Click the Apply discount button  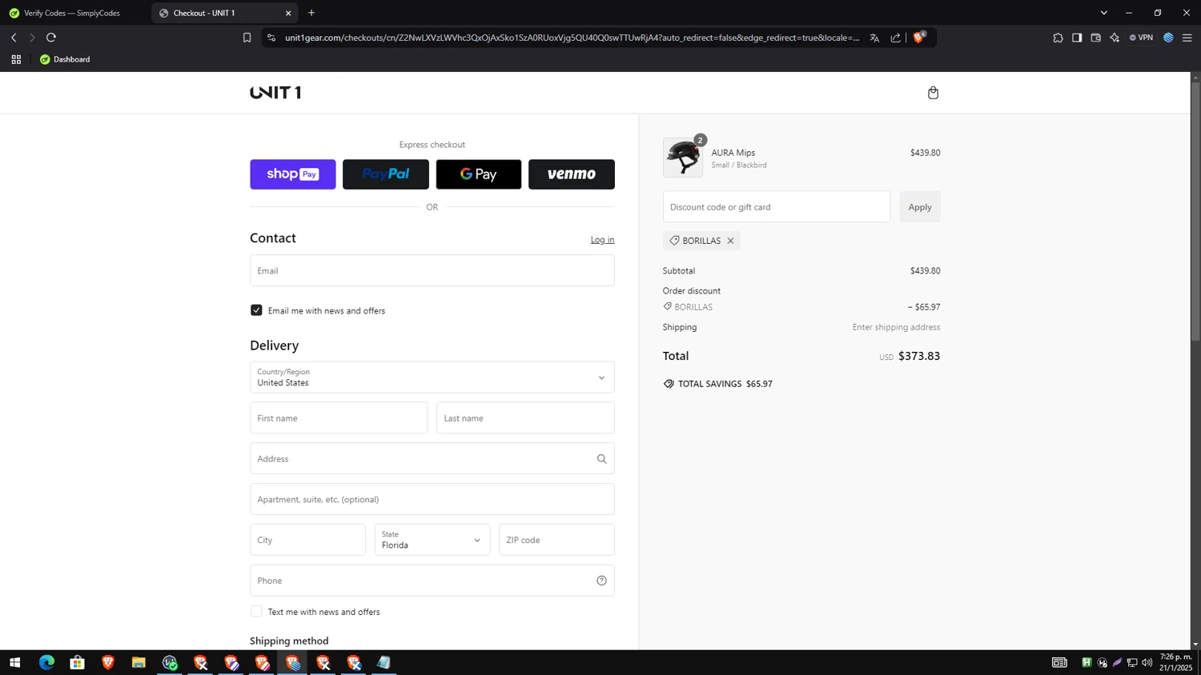tap(920, 207)
